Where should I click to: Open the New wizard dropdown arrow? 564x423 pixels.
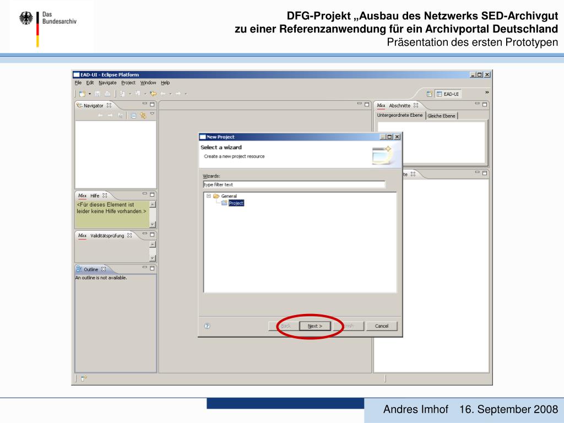click(90, 94)
